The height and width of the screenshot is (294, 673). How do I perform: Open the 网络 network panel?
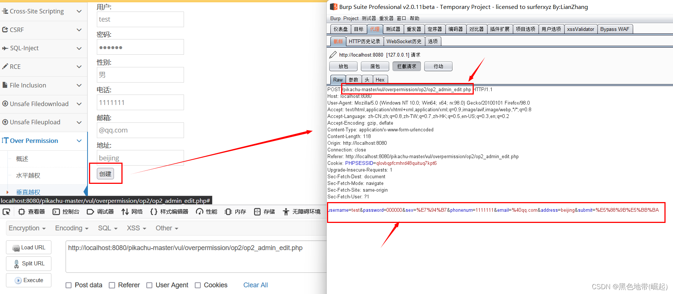coord(132,212)
